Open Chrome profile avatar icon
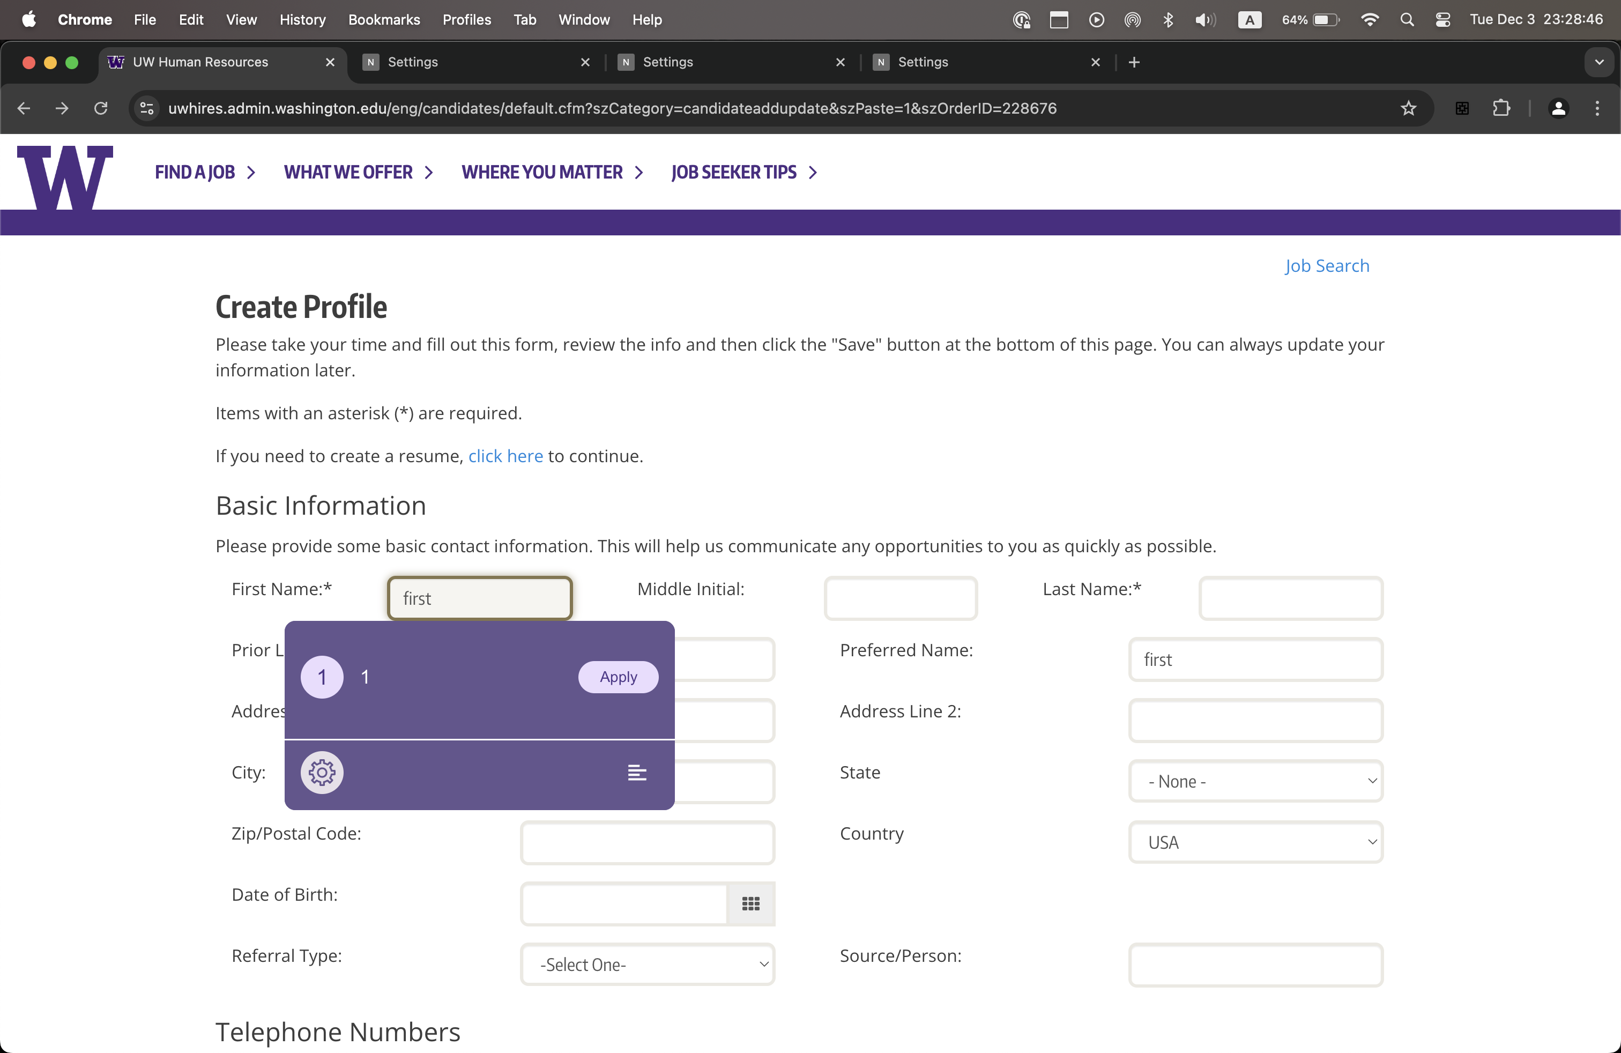 tap(1558, 108)
